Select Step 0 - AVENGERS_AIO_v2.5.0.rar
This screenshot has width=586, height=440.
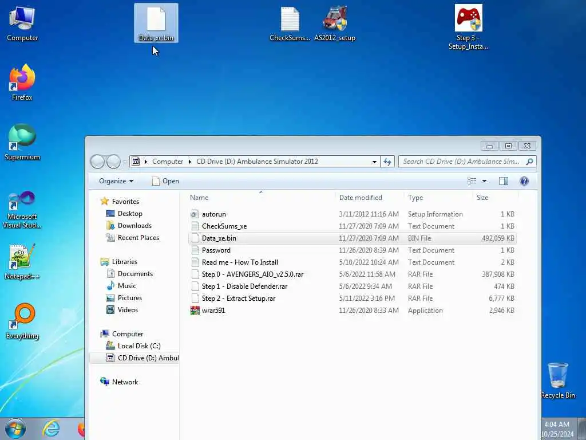tap(353, 274)
